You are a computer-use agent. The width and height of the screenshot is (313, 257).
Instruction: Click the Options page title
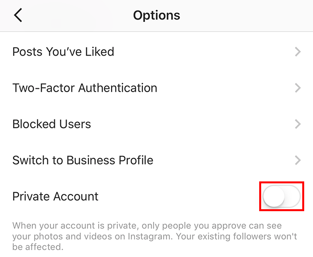click(156, 16)
